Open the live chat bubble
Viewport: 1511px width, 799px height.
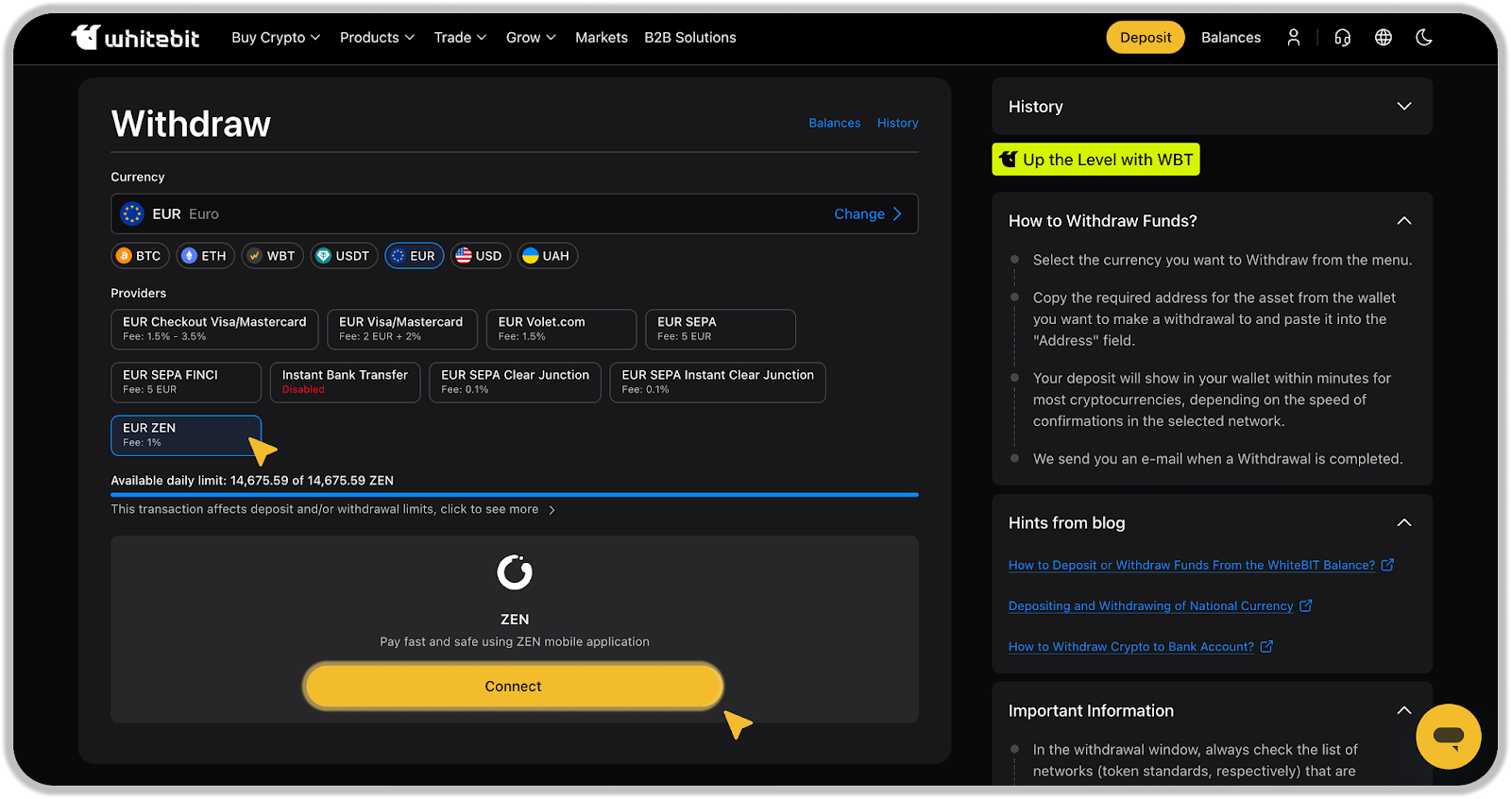pos(1448,737)
